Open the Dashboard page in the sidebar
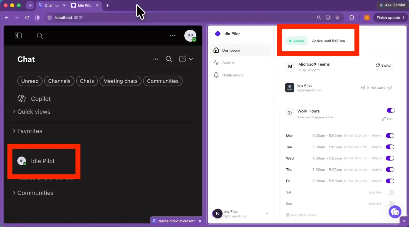 (x=241, y=50)
